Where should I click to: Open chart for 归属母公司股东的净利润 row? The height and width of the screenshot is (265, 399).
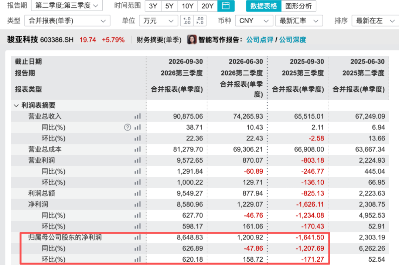click(x=137, y=237)
